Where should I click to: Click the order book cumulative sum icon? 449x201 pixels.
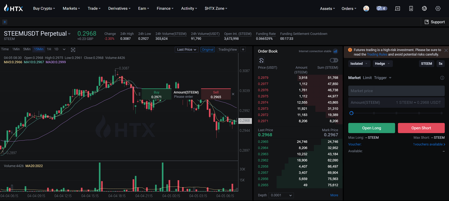(x=261, y=60)
